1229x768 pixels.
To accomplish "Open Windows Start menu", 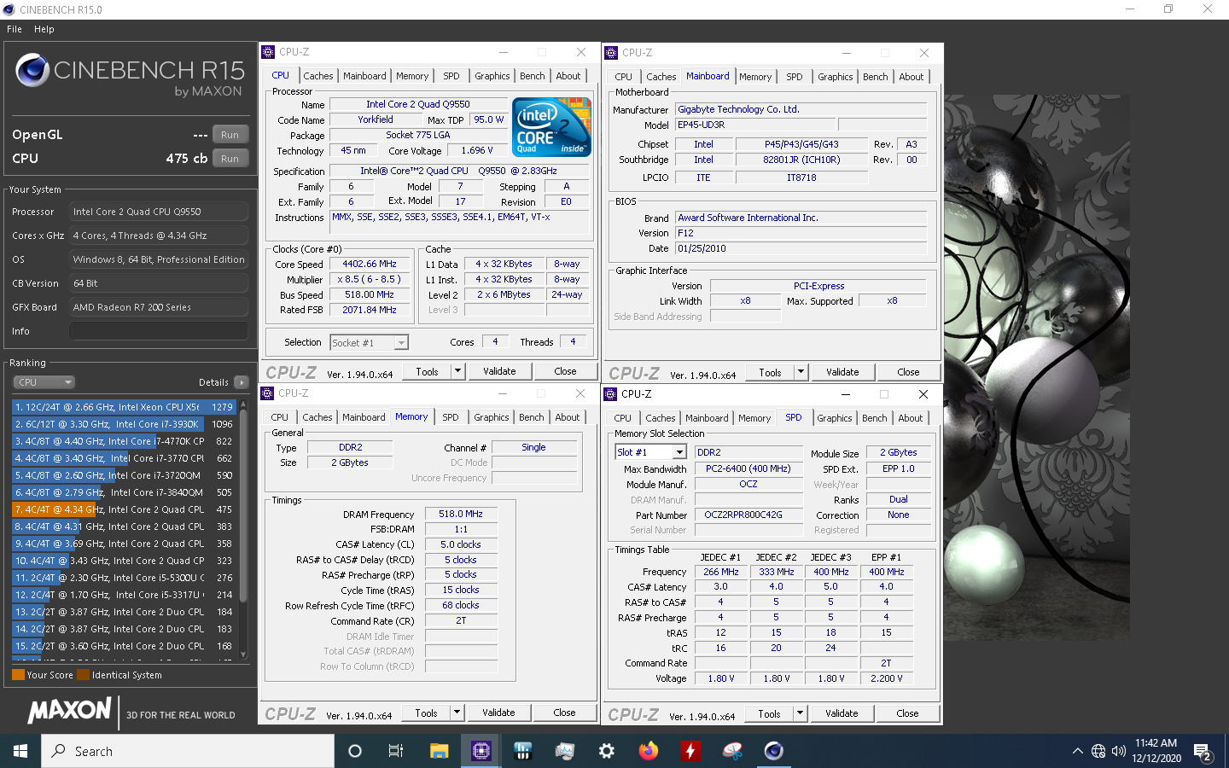I will tap(20, 751).
